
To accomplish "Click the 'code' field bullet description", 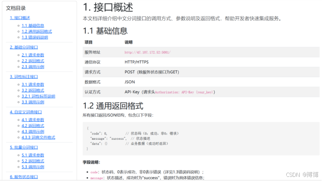I will (147, 172).
